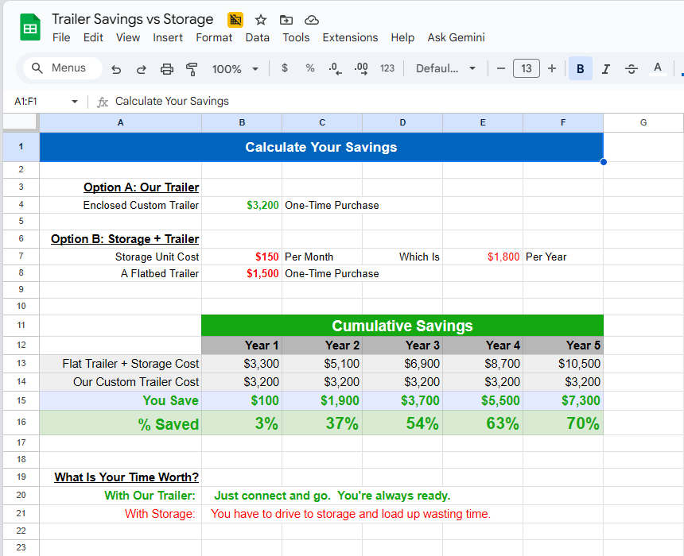This screenshot has height=556, width=684.
Task: Open Google Sheets home logo
Action: tap(30, 29)
